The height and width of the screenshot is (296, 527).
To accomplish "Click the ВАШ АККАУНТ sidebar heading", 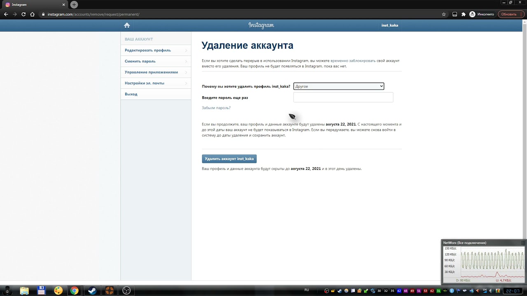I will point(139,39).
